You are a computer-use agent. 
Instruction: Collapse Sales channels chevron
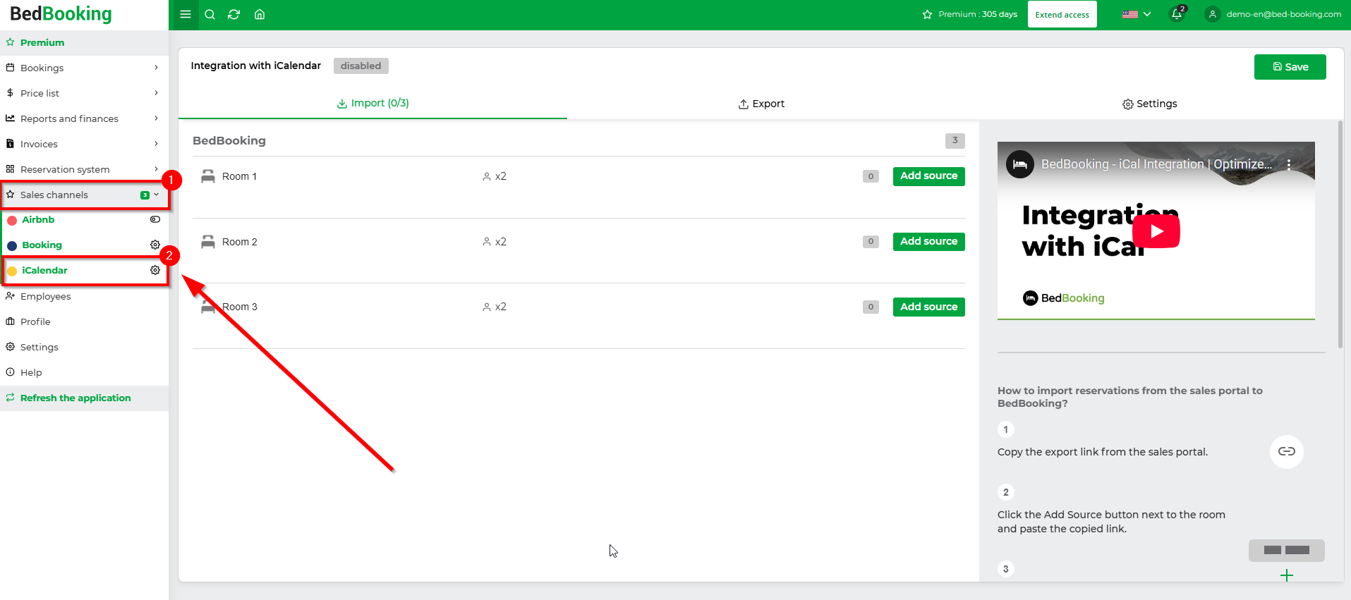[x=157, y=195]
